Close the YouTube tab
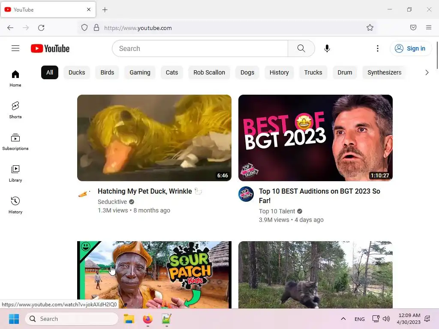Image resolution: width=439 pixels, height=329 pixels. pos(89,9)
